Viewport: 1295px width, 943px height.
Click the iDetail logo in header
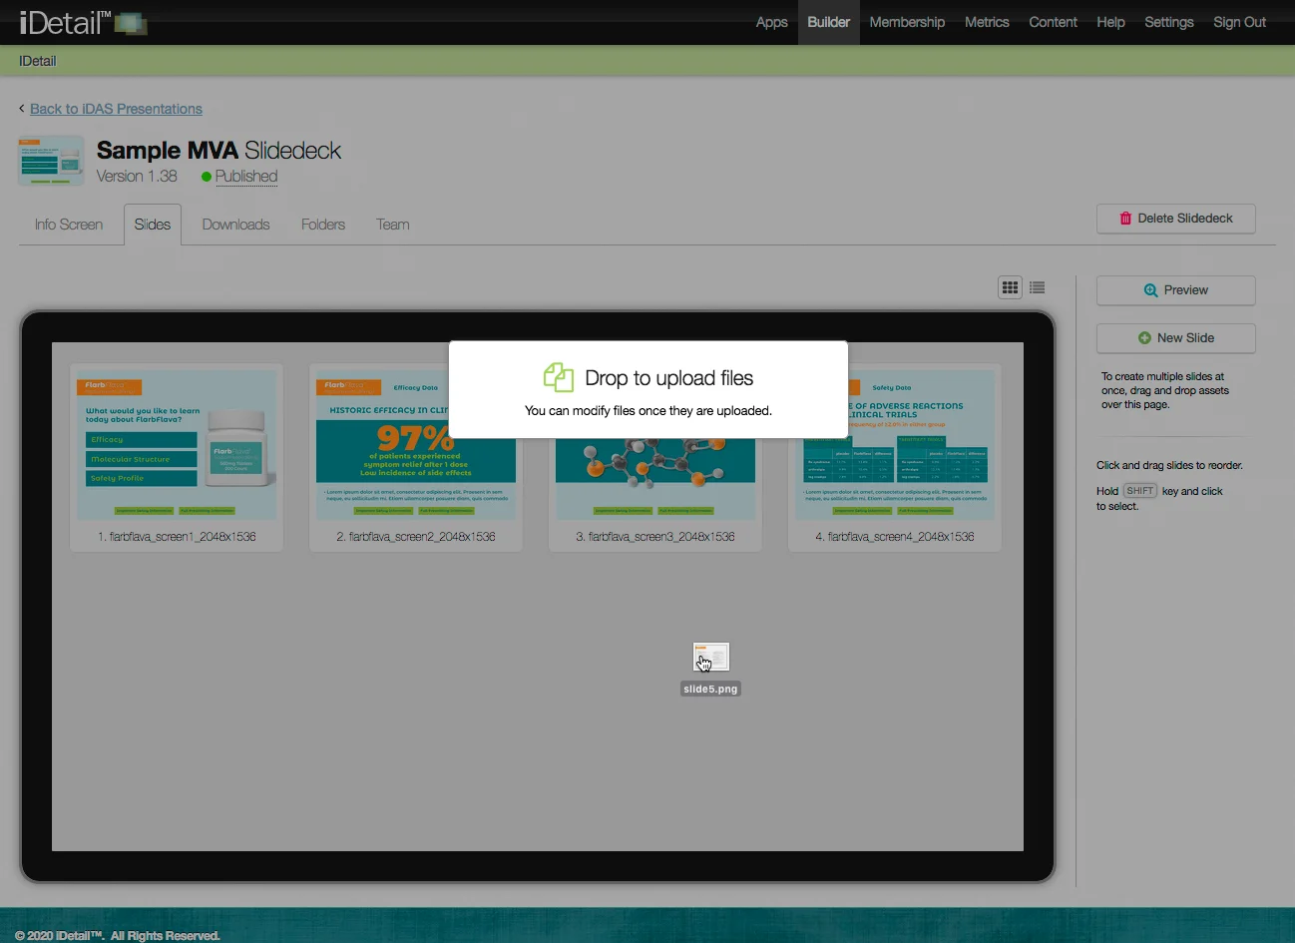click(83, 22)
